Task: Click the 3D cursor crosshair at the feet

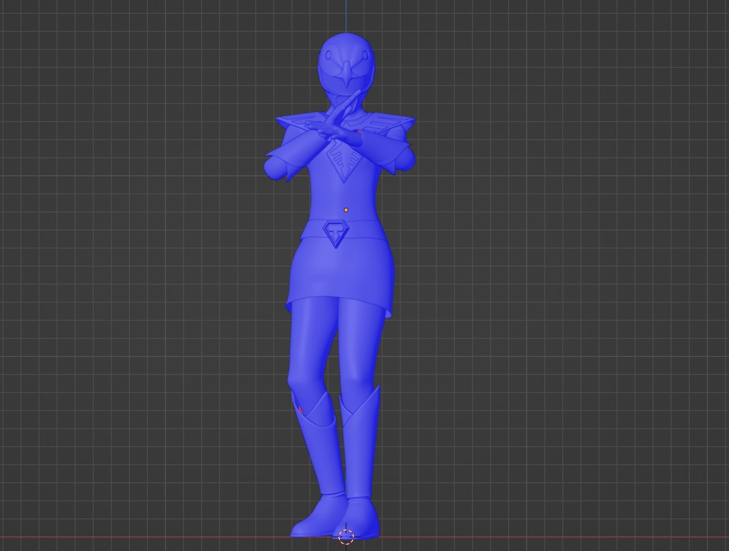Action: (x=346, y=537)
